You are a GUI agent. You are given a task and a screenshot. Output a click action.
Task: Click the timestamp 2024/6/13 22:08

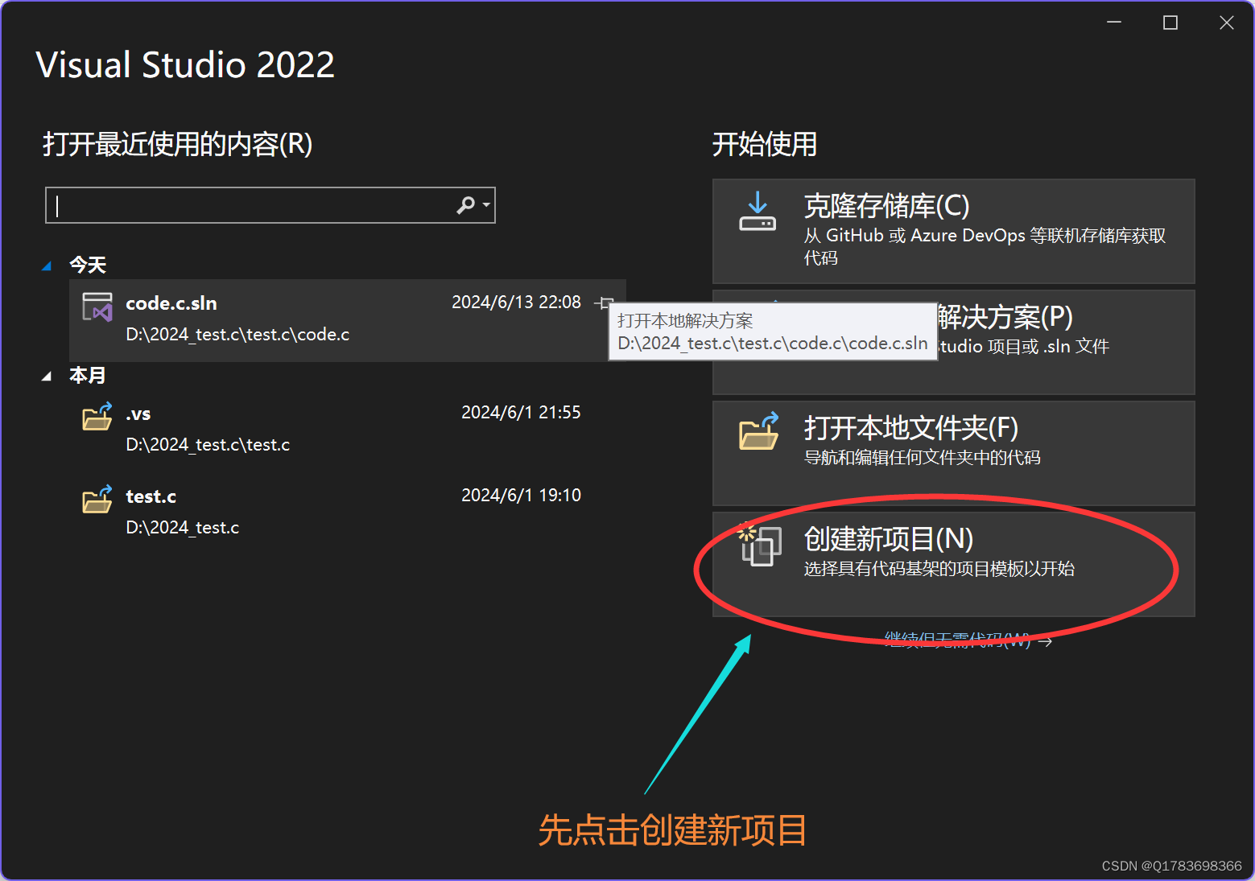point(516,303)
